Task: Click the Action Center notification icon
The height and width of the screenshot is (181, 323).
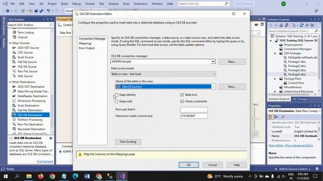Action: [315, 176]
